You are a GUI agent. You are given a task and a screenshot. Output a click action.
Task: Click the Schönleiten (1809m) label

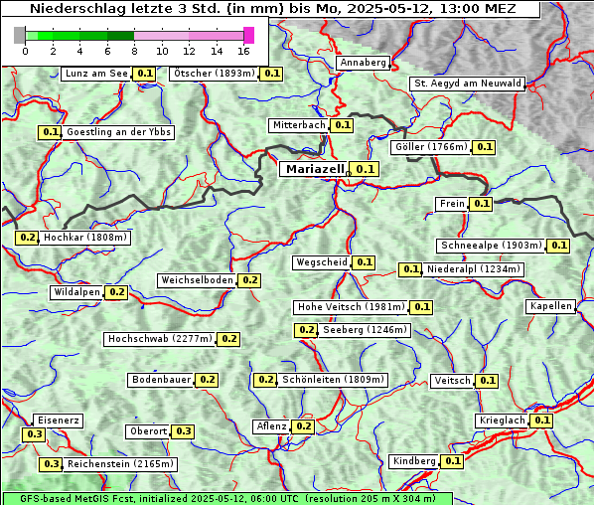click(x=333, y=380)
